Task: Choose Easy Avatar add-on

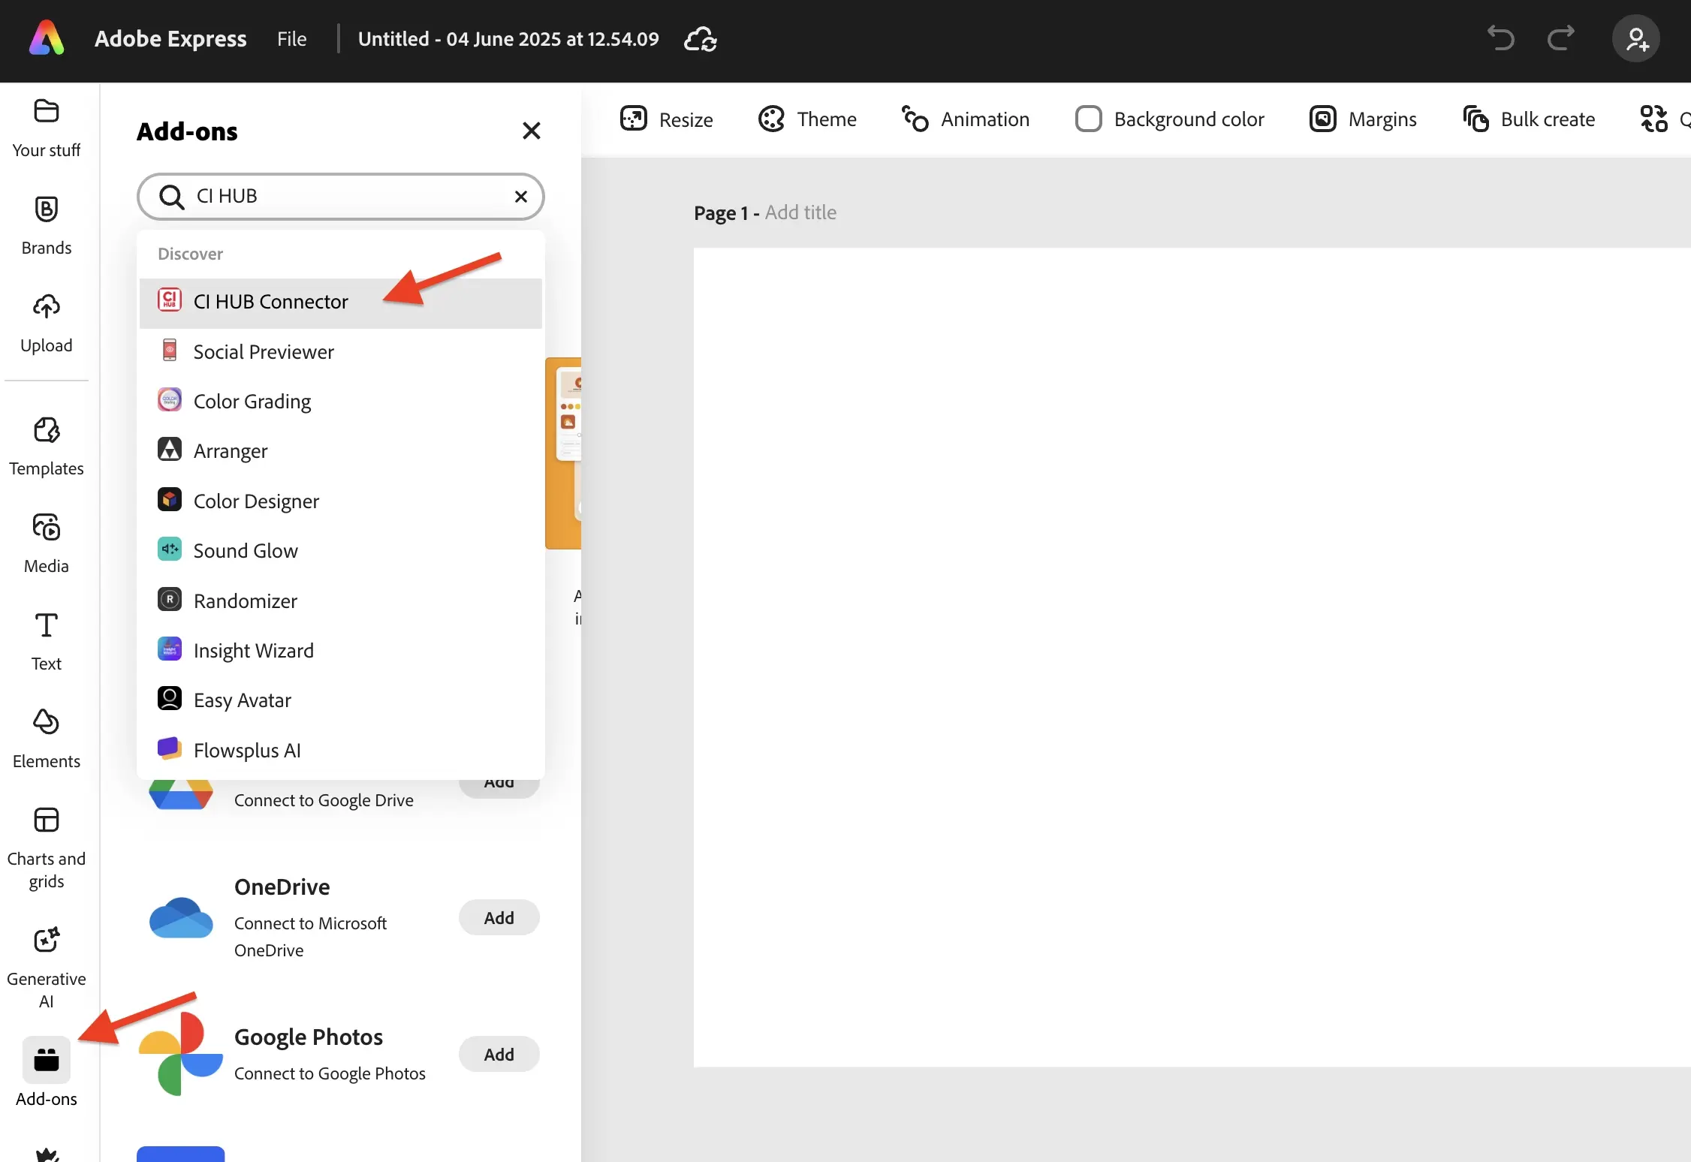Action: (x=341, y=700)
